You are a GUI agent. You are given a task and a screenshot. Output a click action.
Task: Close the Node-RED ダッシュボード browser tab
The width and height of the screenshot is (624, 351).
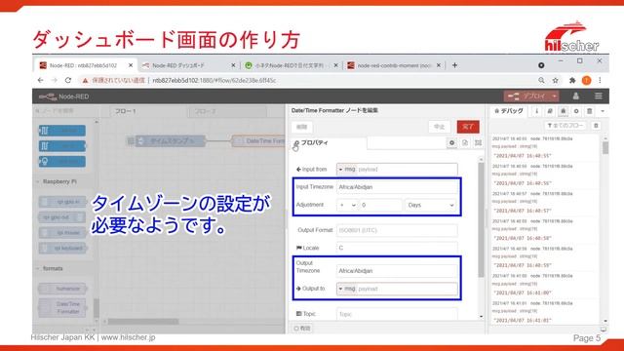pyautogui.click(x=233, y=65)
